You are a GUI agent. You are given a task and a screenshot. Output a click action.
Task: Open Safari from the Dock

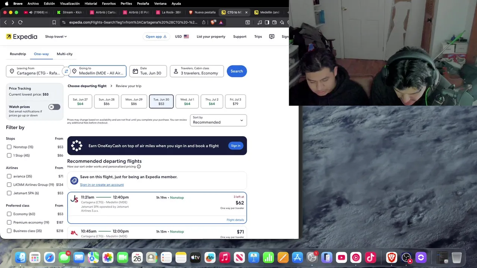point(50,257)
